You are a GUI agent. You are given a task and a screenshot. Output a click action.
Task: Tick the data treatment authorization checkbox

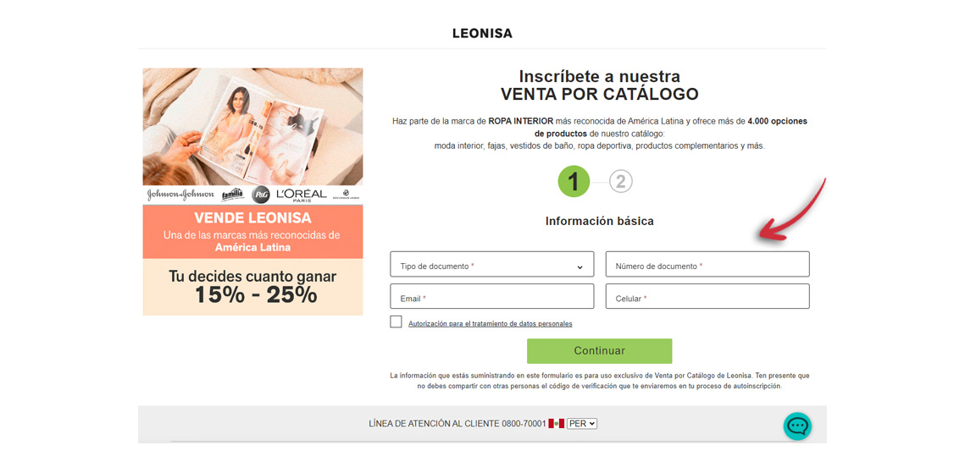(x=396, y=322)
